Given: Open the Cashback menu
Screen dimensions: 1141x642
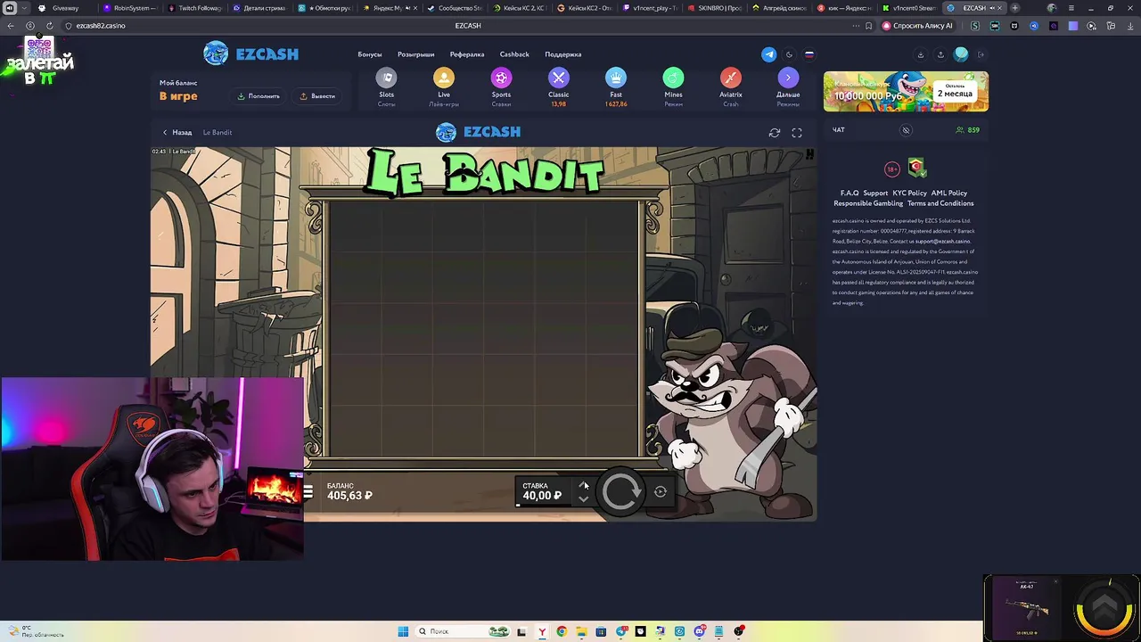Looking at the screenshot, I should pos(514,54).
